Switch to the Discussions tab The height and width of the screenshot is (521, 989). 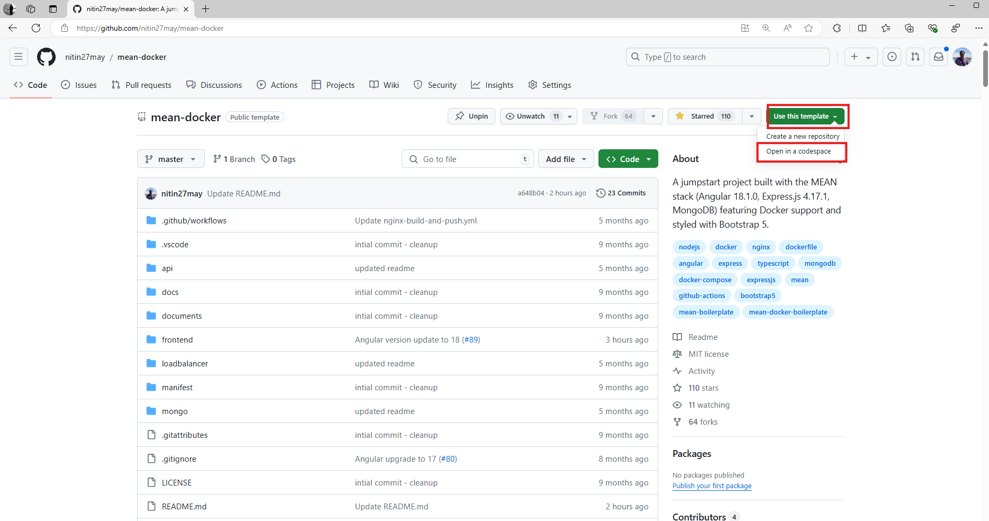point(214,85)
